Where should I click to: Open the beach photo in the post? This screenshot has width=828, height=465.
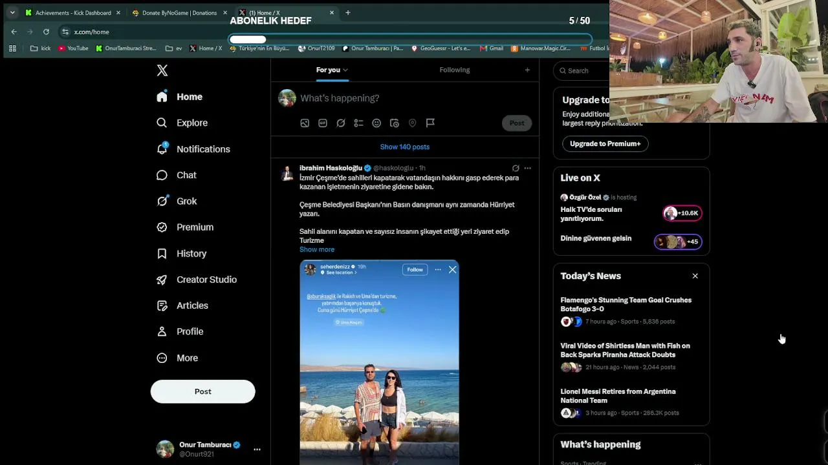379,362
